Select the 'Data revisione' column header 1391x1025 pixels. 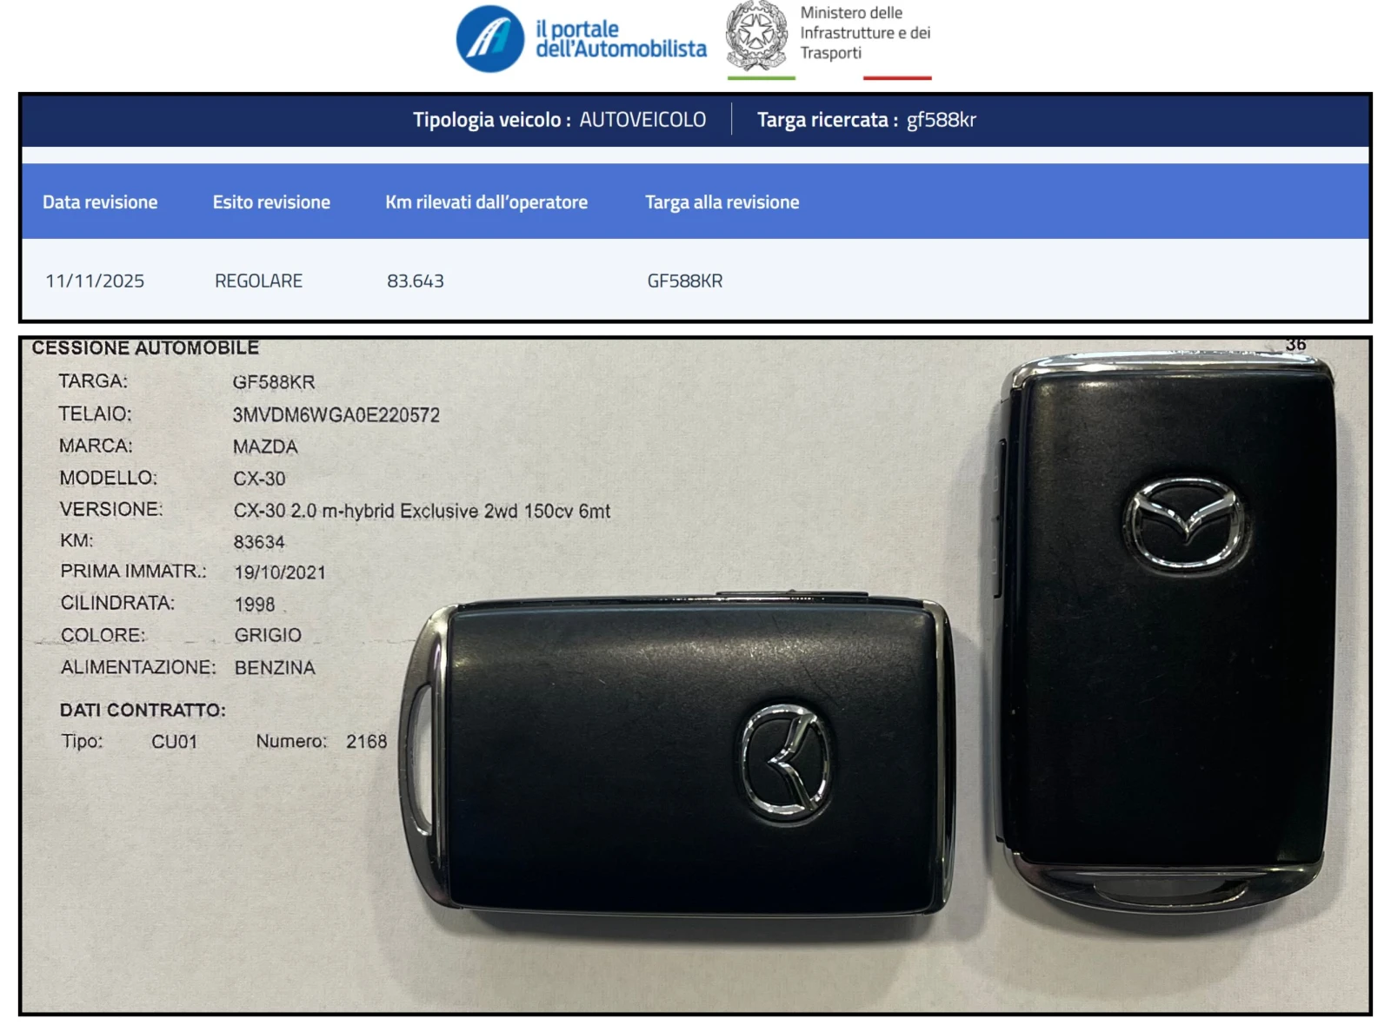[100, 202]
